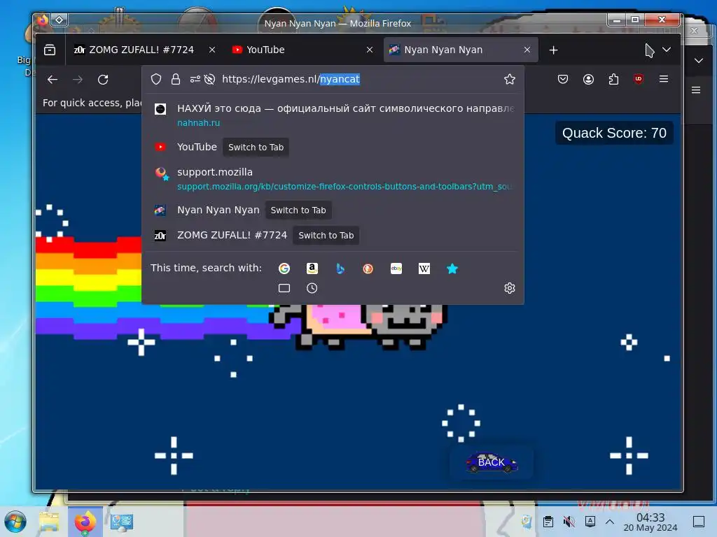The image size is (717, 537).
Task: Close the YouTube tab
Action: [x=370, y=50]
